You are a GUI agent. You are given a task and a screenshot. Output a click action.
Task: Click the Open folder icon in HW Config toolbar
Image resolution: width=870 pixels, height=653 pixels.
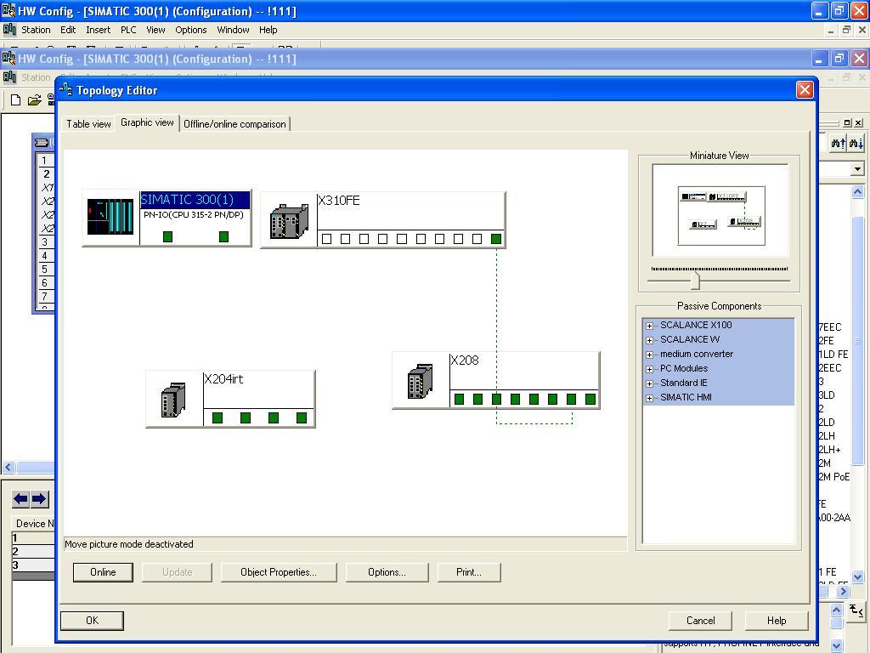click(34, 100)
